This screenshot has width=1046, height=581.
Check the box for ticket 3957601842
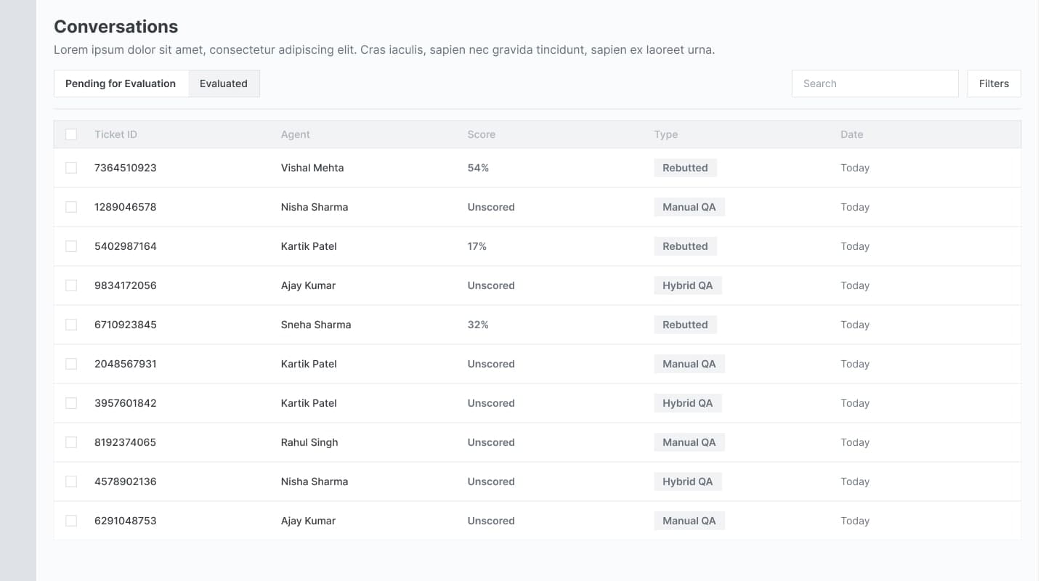(x=71, y=403)
